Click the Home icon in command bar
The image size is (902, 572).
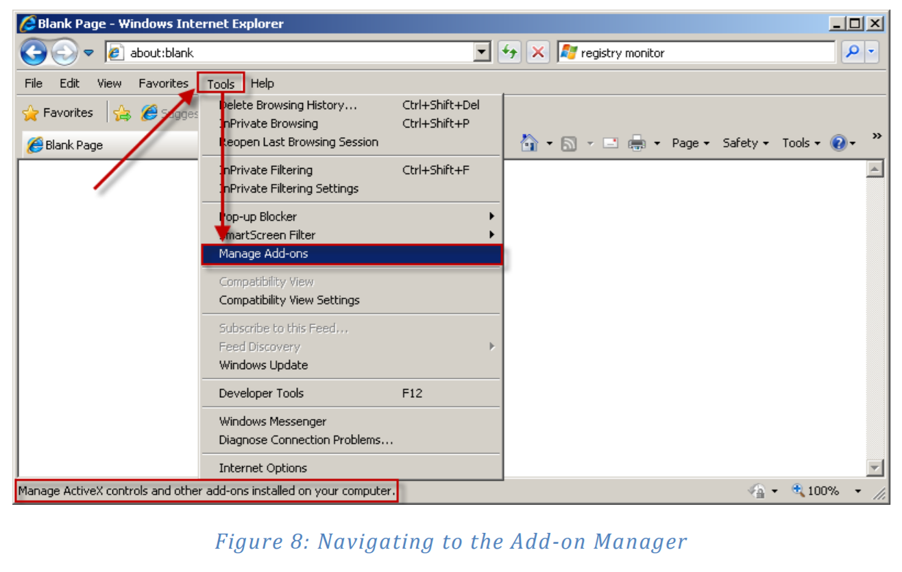click(x=529, y=143)
